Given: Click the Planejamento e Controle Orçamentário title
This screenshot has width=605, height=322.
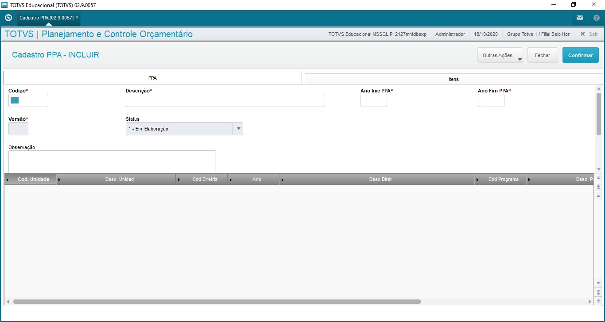Looking at the screenshot, I should 117,34.
